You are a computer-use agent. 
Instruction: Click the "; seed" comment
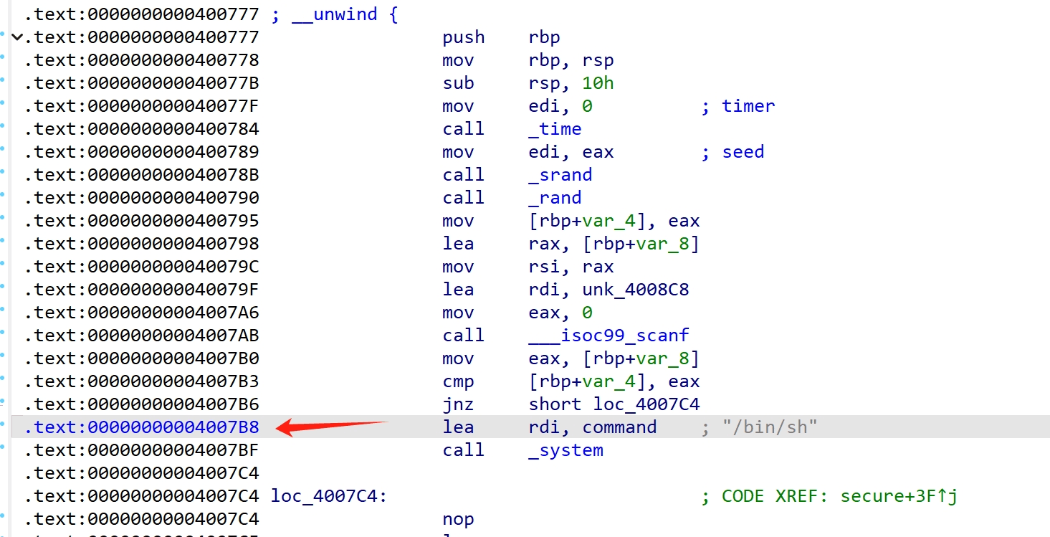click(732, 152)
